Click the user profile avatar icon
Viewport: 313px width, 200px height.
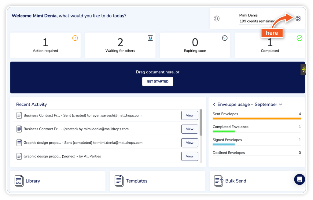click(x=217, y=18)
